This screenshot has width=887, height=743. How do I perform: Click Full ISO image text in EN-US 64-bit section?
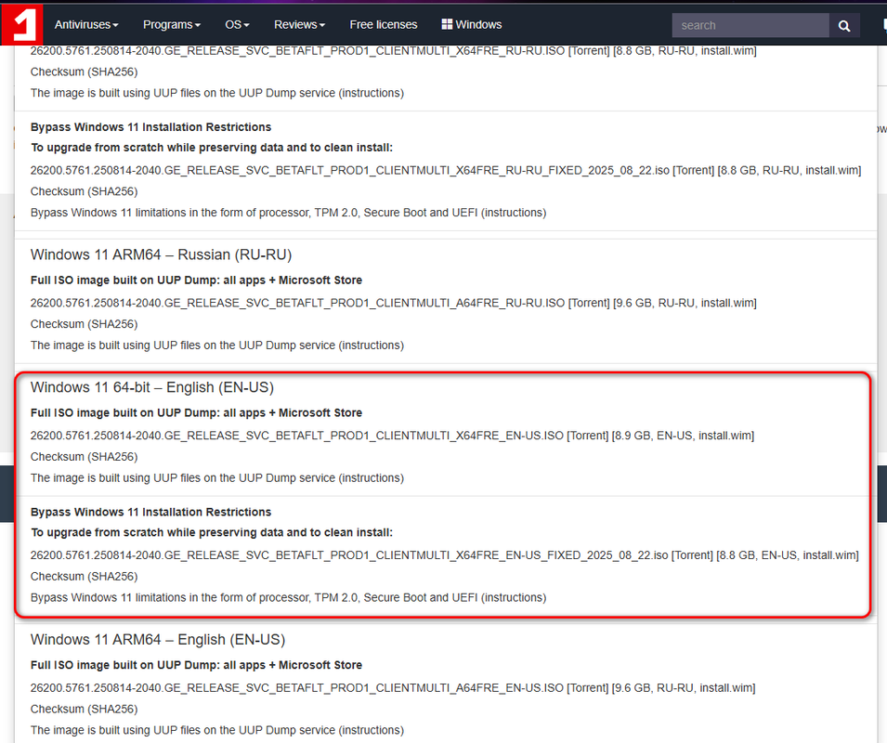(x=196, y=412)
